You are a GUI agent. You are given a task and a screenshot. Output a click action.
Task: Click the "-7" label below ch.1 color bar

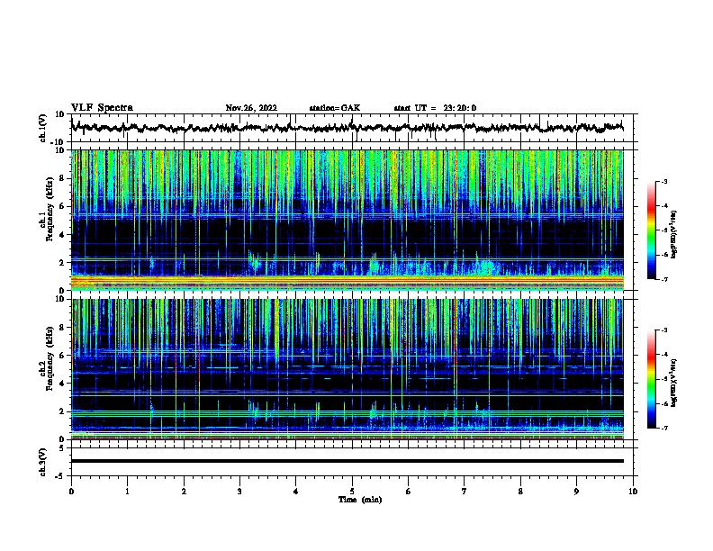coord(663,279)
